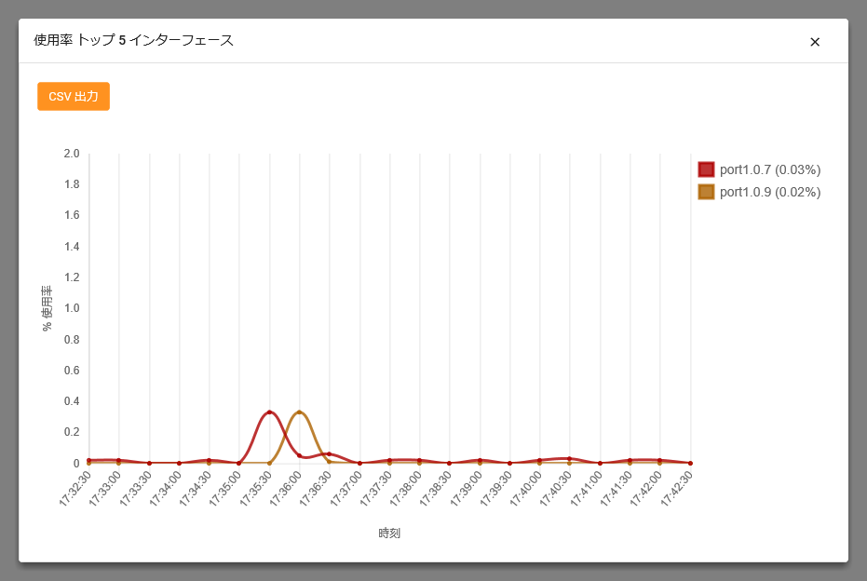Click the data point at 17:41:00
The width and height of the screenshot is (867, 581).
600,463
